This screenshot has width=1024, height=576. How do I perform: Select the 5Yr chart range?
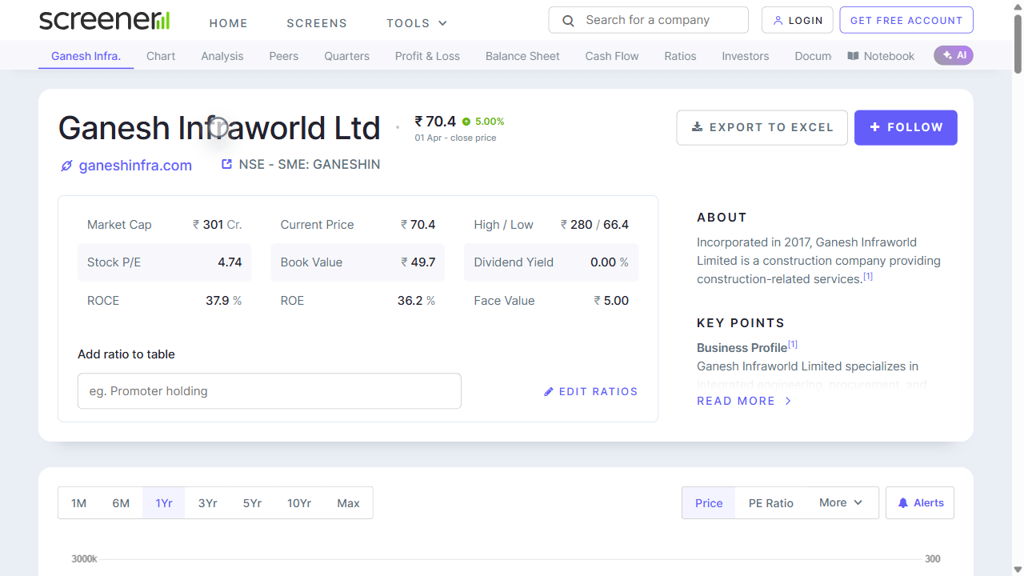click(x=251, y=502)
